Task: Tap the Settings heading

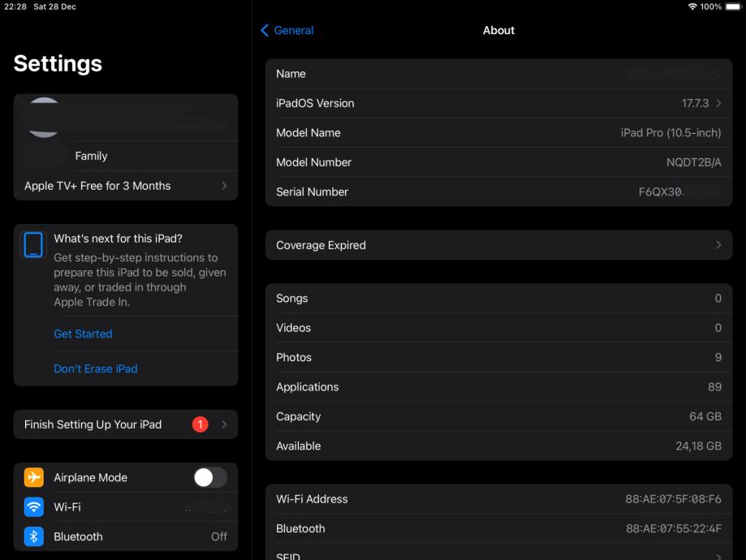Action: tap(58, 64)
